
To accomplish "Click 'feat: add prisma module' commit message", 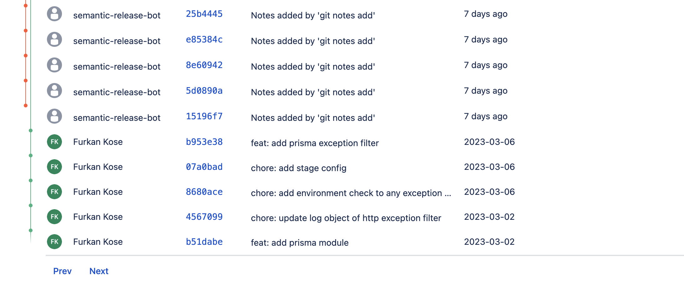I will click(x=299, y=243).
